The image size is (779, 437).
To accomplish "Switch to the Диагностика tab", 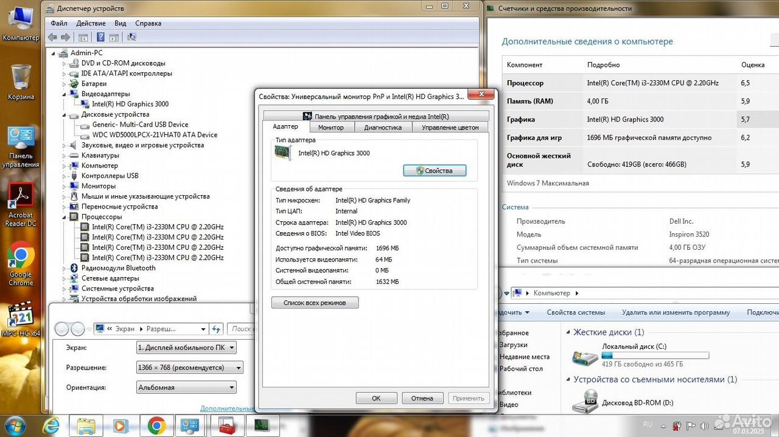I will point(383,127).
